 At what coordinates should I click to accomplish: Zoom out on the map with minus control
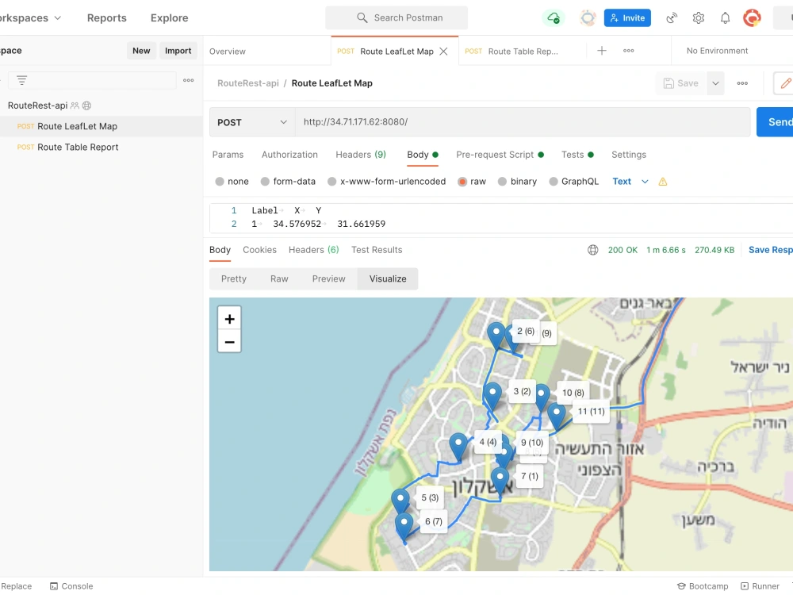229,341
